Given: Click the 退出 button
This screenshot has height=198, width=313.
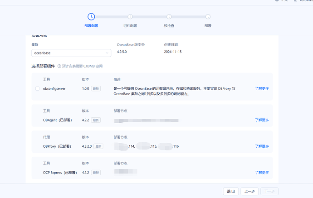Looking at the screenshot, I should [x=231, y=191].
